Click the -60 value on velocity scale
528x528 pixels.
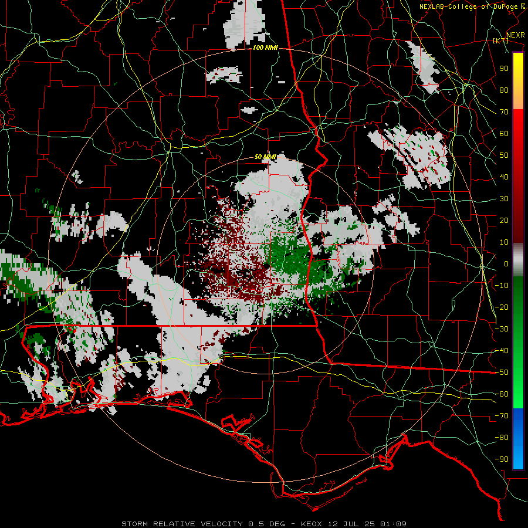point(502,394)
